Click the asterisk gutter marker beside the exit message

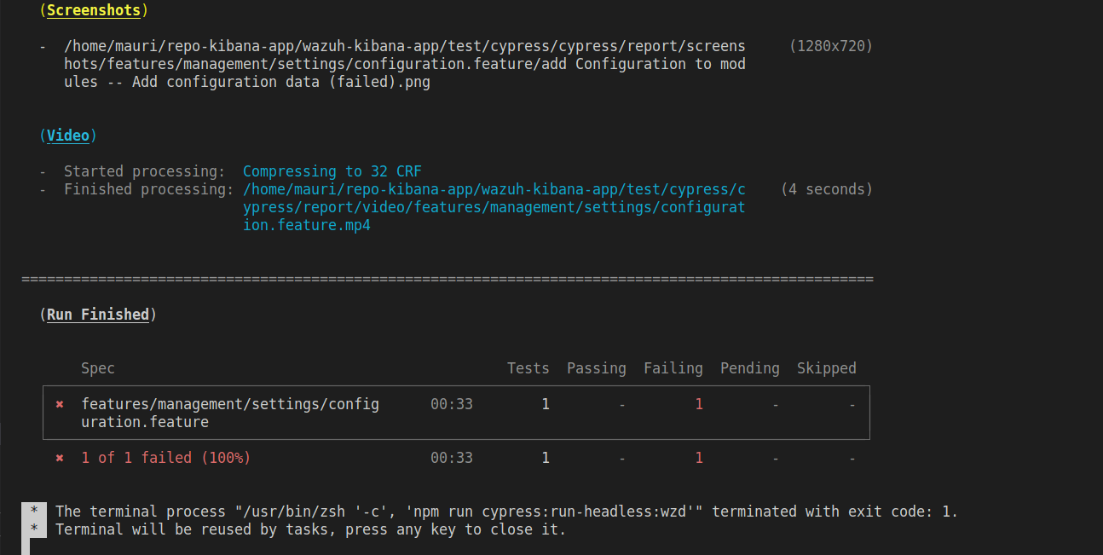coord(34,511)
